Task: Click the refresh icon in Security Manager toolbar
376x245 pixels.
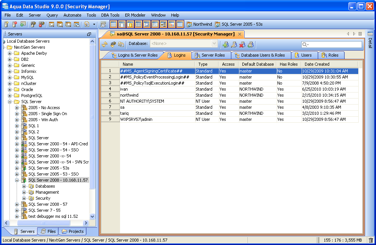Action: click(105, 44)
